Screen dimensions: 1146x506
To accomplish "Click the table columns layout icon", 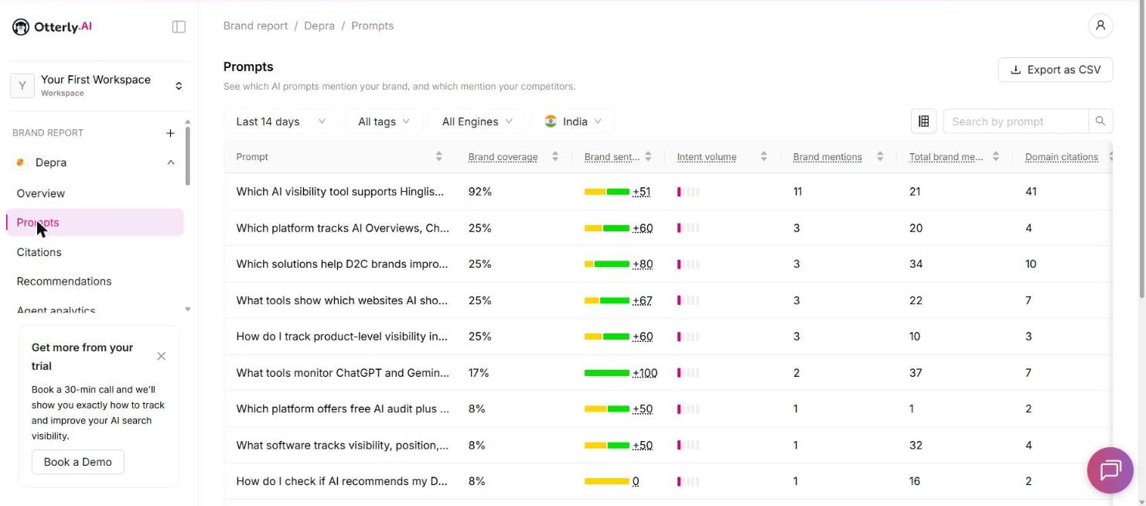I will tap(923, 121).
